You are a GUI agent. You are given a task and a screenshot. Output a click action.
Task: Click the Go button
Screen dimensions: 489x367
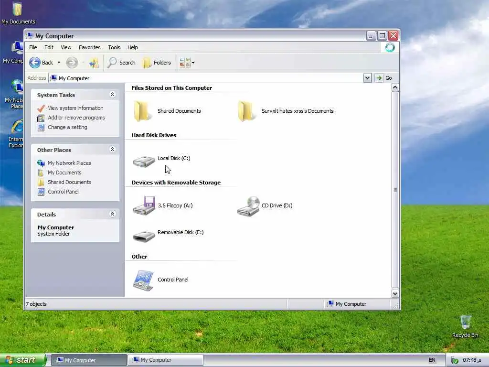(x=384, y=78)
